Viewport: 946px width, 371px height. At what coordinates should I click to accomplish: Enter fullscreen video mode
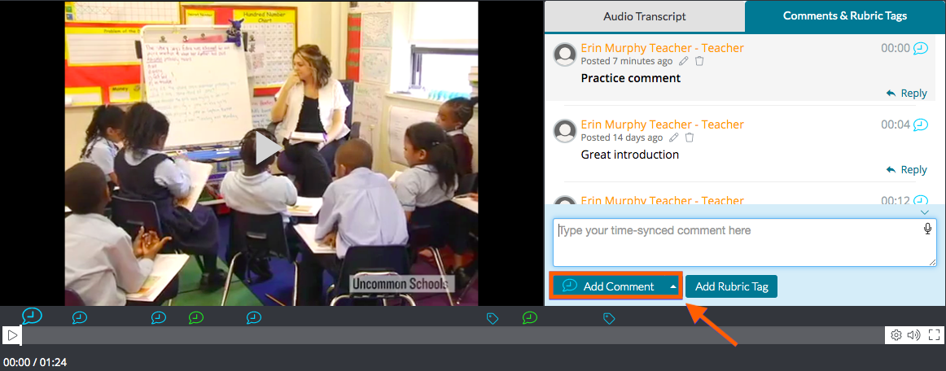[934, 334]
